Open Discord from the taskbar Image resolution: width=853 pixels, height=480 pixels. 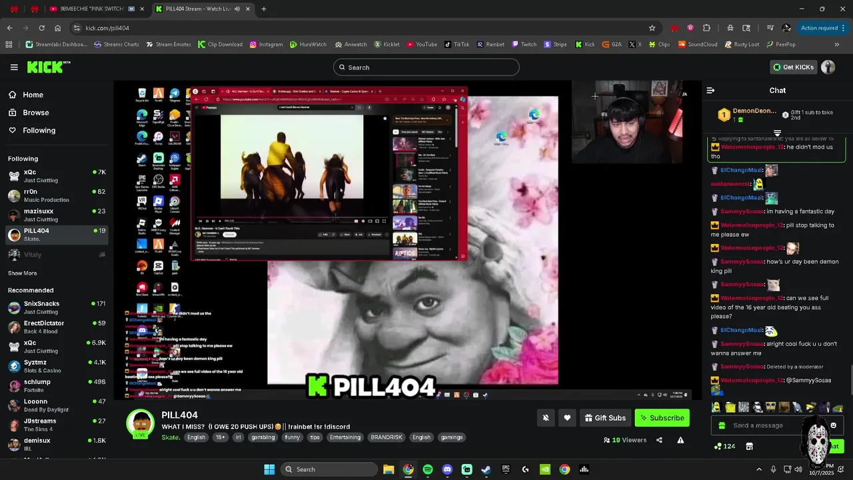pyautogui.click(x=447, y=469)
